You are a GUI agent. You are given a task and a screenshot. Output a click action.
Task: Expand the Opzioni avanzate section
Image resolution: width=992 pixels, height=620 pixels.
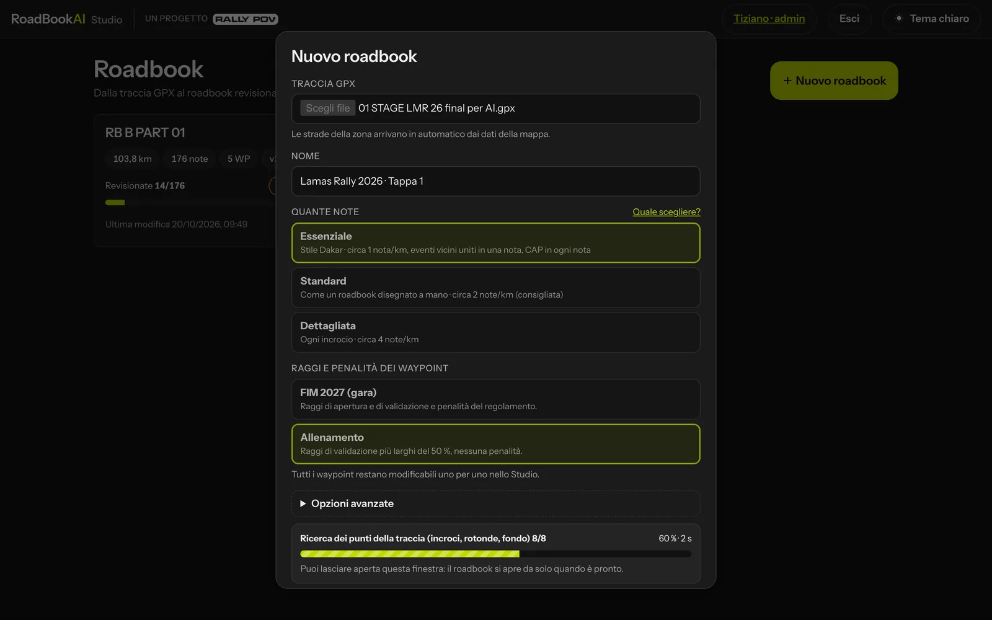coord(495,503)
